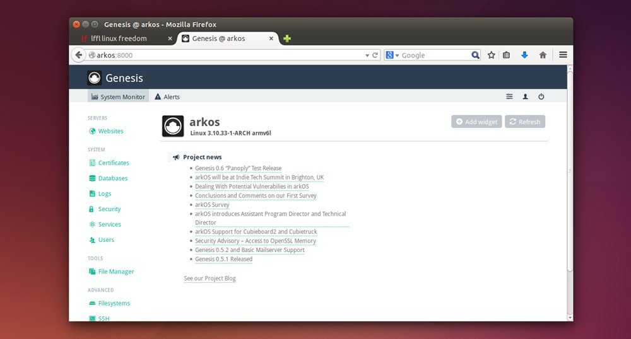Open the settings sliders icon in Genesis toolbar
The height and width of the screenshot is (339, 631).
click(509, 97)
